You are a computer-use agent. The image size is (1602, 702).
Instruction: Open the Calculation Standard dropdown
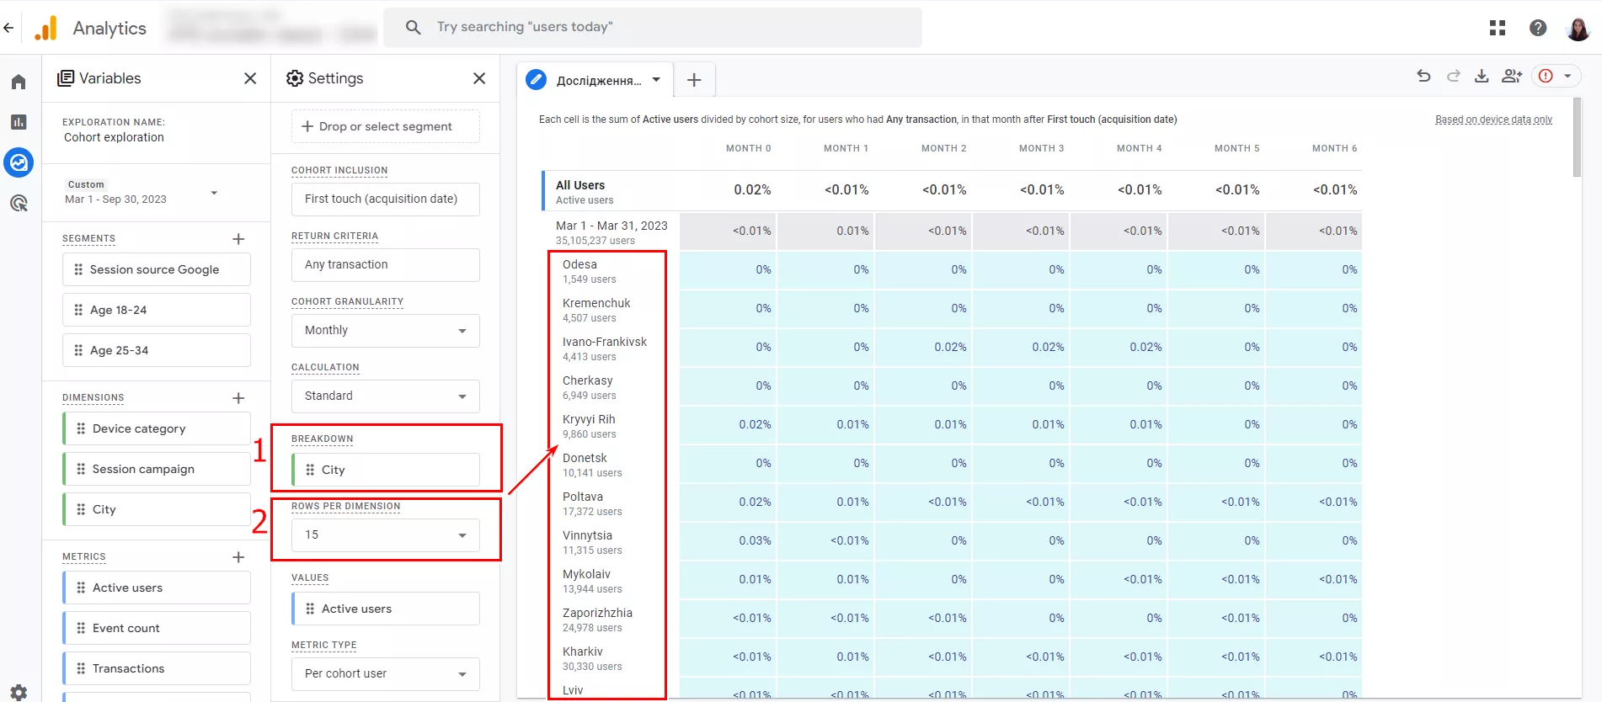[386, 396]
